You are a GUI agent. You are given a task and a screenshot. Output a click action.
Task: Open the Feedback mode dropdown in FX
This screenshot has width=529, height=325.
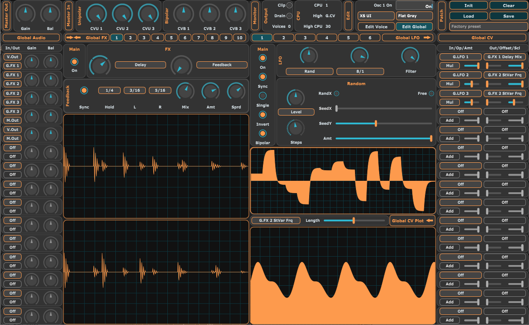click(222, 65)
